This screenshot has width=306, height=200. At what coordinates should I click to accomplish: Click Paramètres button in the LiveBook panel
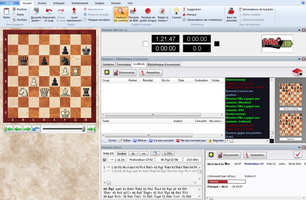(150, 72)
